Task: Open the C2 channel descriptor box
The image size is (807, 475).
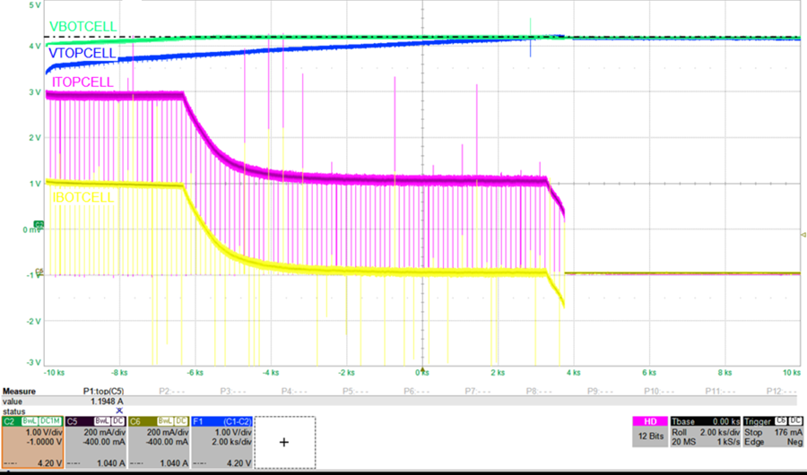Action: [x=30, y=441]
